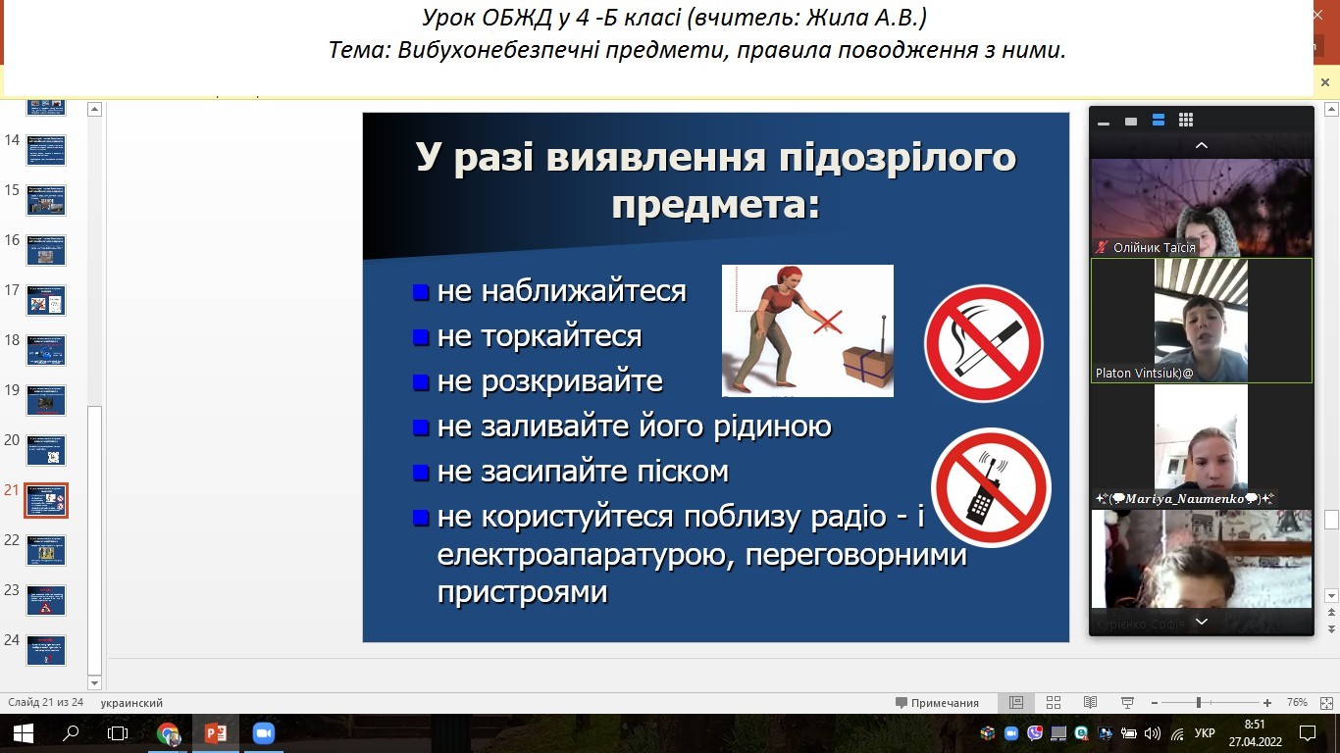Start slideshow from status bar icon
1340x753 pixels.
[x=1127, y=703]
